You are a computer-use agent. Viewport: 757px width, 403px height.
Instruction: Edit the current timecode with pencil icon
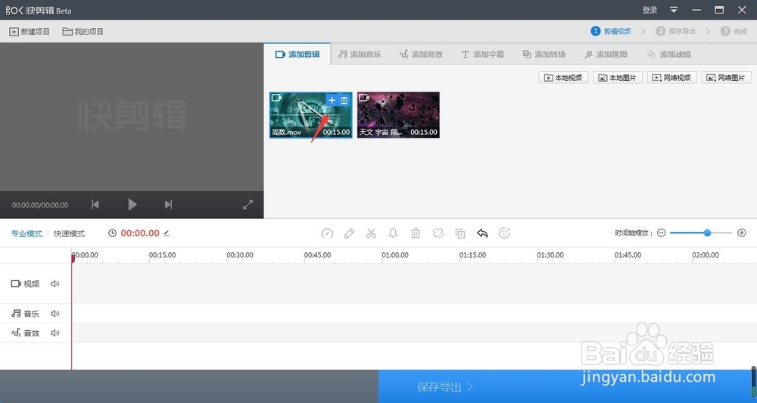pyautogui.click(x=167, y=233)
